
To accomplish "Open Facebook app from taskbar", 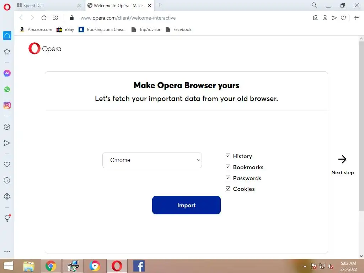I will tap(139, 266).
